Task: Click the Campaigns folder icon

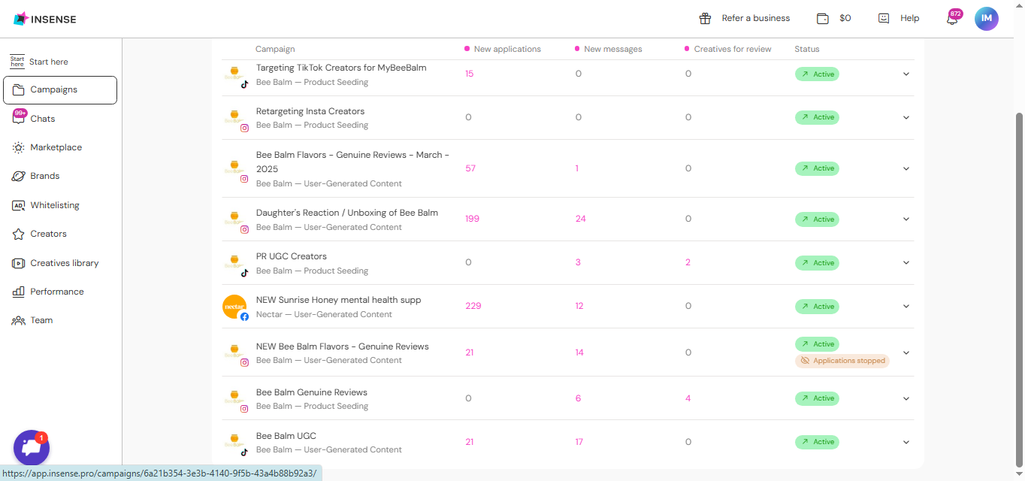Action: (19, 89)
